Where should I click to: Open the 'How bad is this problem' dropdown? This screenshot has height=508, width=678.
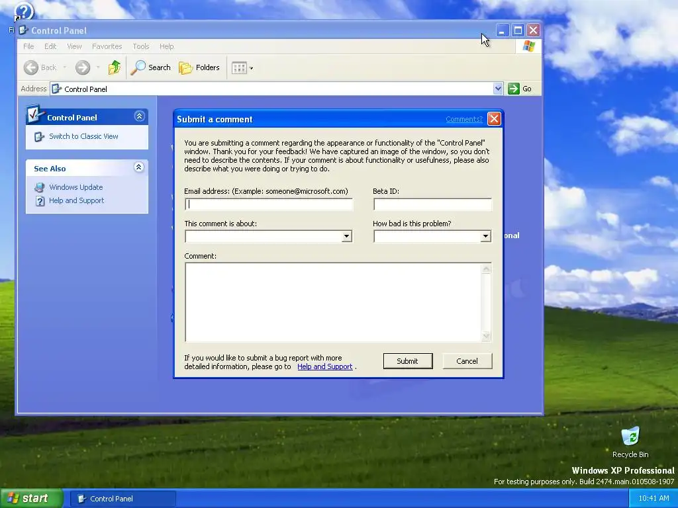pyautogui.click(x=485, y=236)
